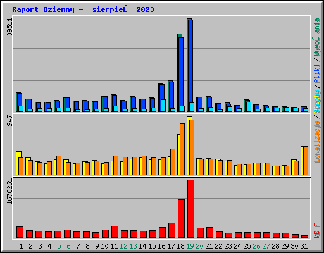This screenshot has width=324, height=253.
Task: Click the 'Lokalizacje' orange legend label
Action: click(x=317, y=142)
